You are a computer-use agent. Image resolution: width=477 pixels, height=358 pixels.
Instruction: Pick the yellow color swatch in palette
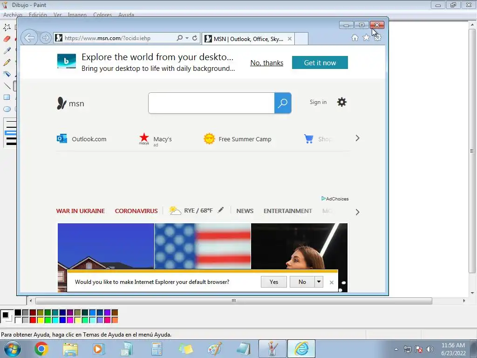(40, 320)
